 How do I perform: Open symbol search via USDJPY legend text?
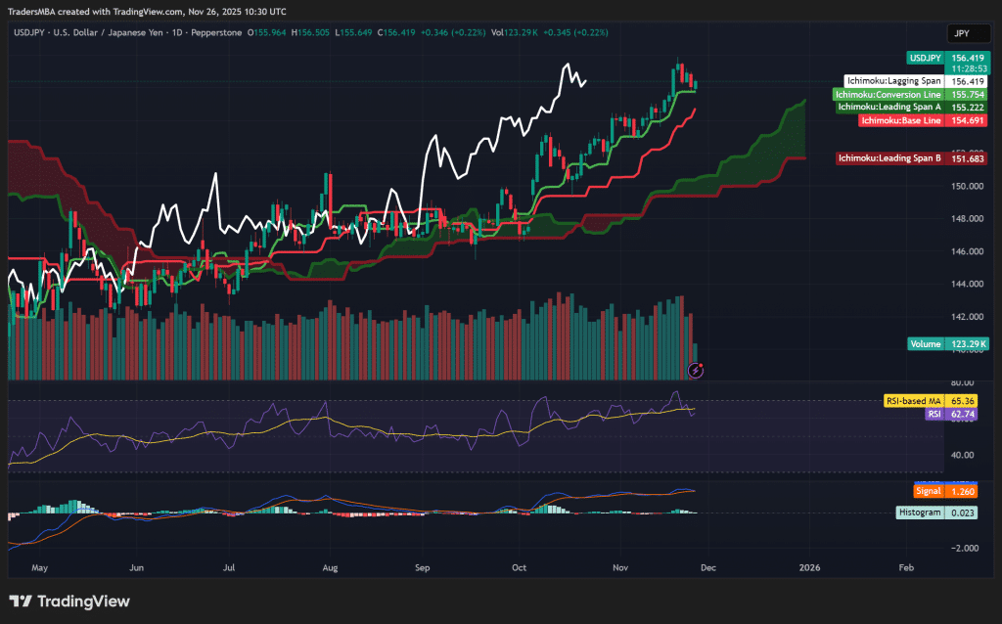pos(31,32)
